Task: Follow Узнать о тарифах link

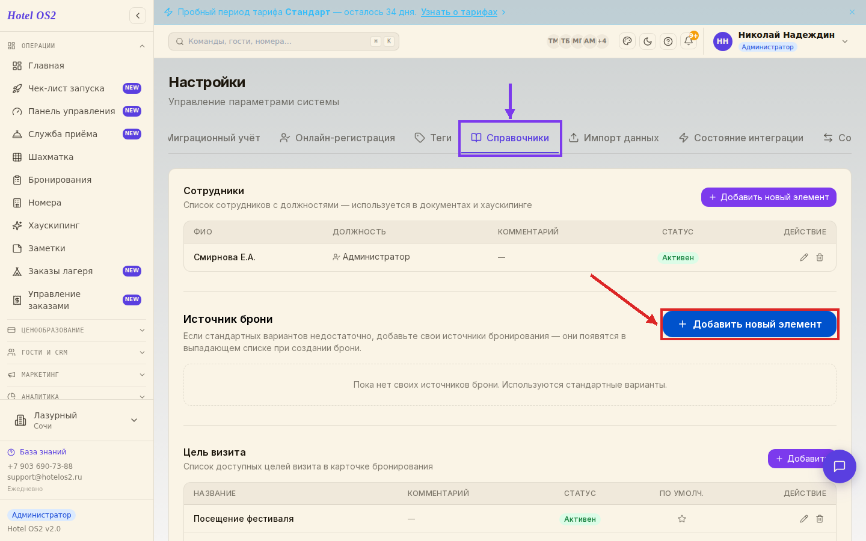Action: (x=459, y=12)
